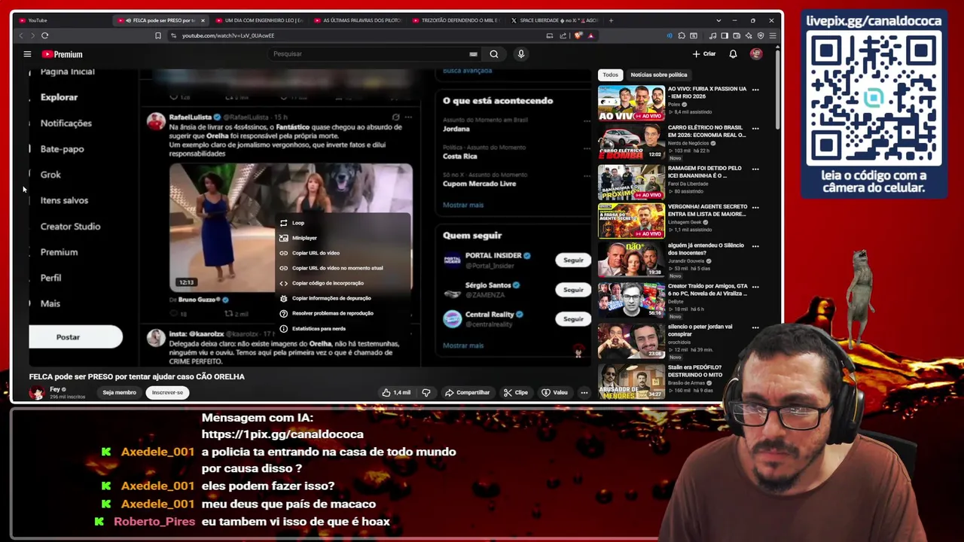
Task: Open VERGONHA! AGENTE SECRETO video title
Action: click(707, 210)
